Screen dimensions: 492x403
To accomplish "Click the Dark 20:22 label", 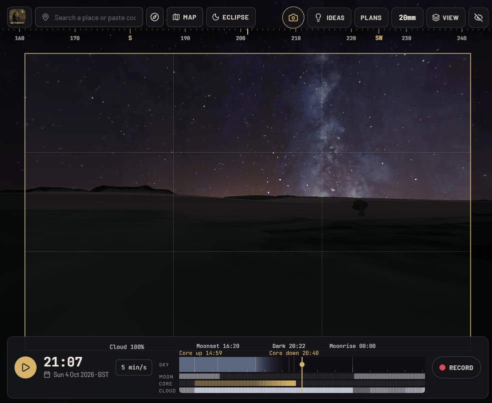I will pos(289,346).
